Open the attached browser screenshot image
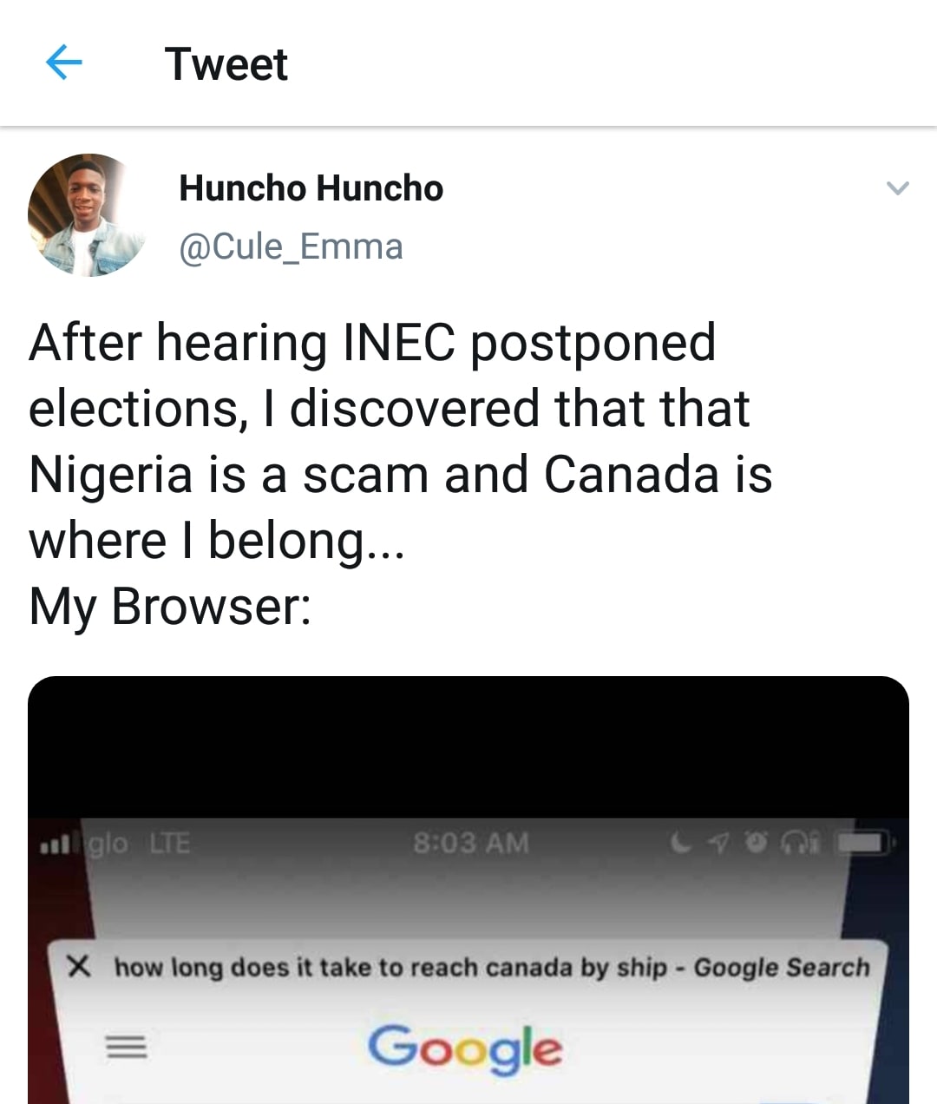The width and height of the screenshot is (937, 1104). tap(468, 890)
